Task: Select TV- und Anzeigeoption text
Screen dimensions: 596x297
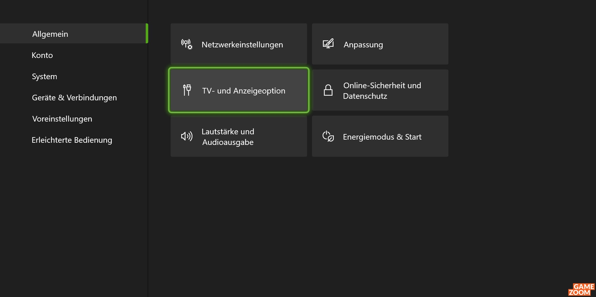Action: coord(244,91)
